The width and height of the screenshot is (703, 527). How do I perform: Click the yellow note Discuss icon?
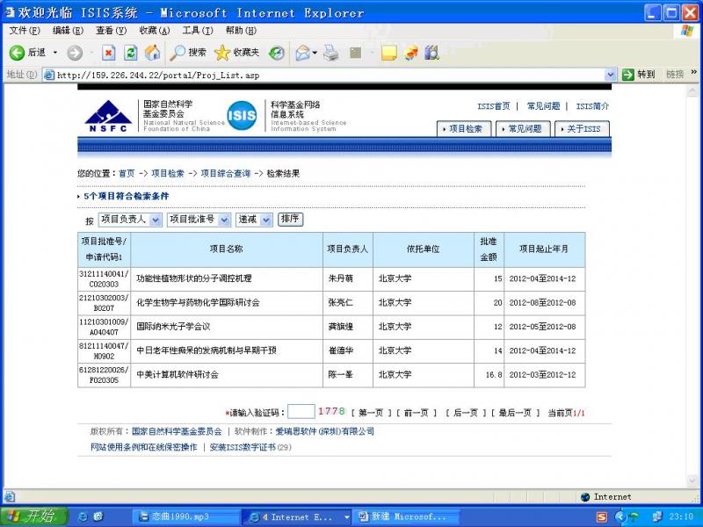tap(388, 53)
